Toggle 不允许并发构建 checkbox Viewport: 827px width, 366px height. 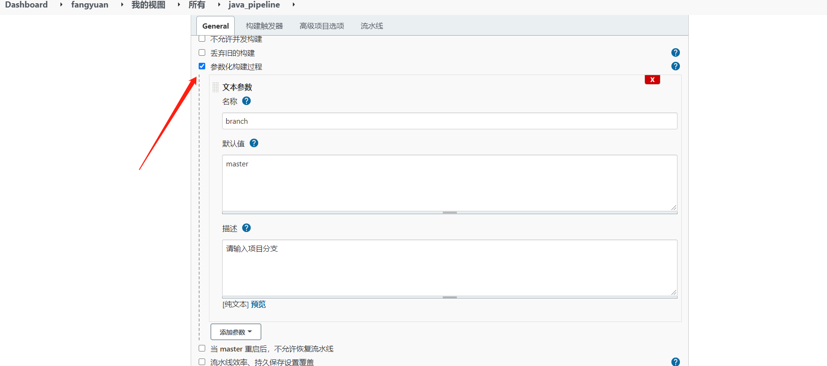point(202,38)
